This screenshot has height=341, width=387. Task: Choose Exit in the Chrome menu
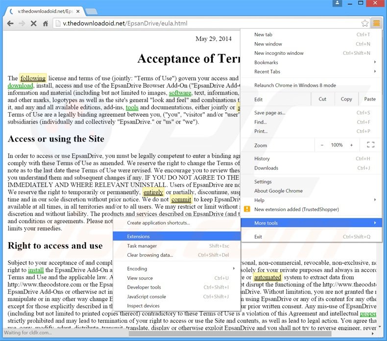coord(311,237)
